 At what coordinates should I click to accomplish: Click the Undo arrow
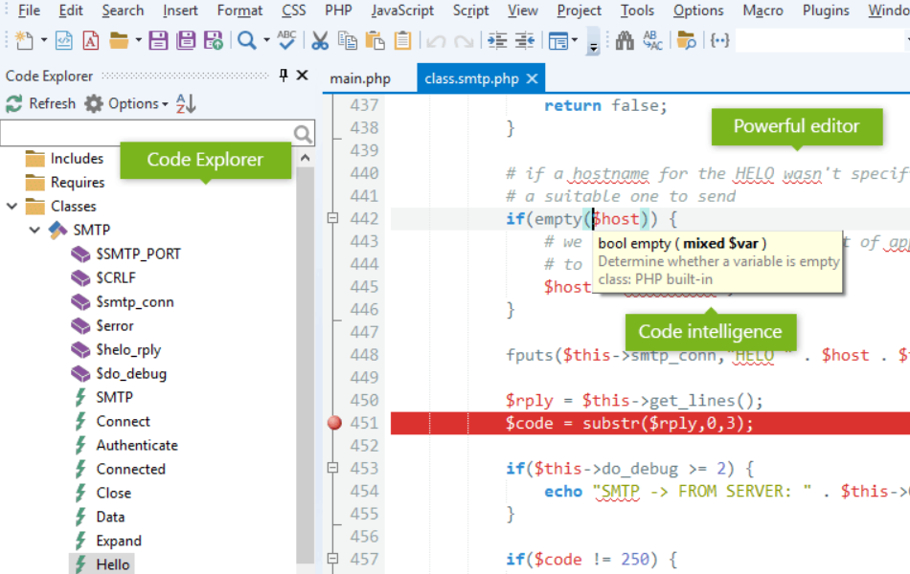tap(436, 41)
